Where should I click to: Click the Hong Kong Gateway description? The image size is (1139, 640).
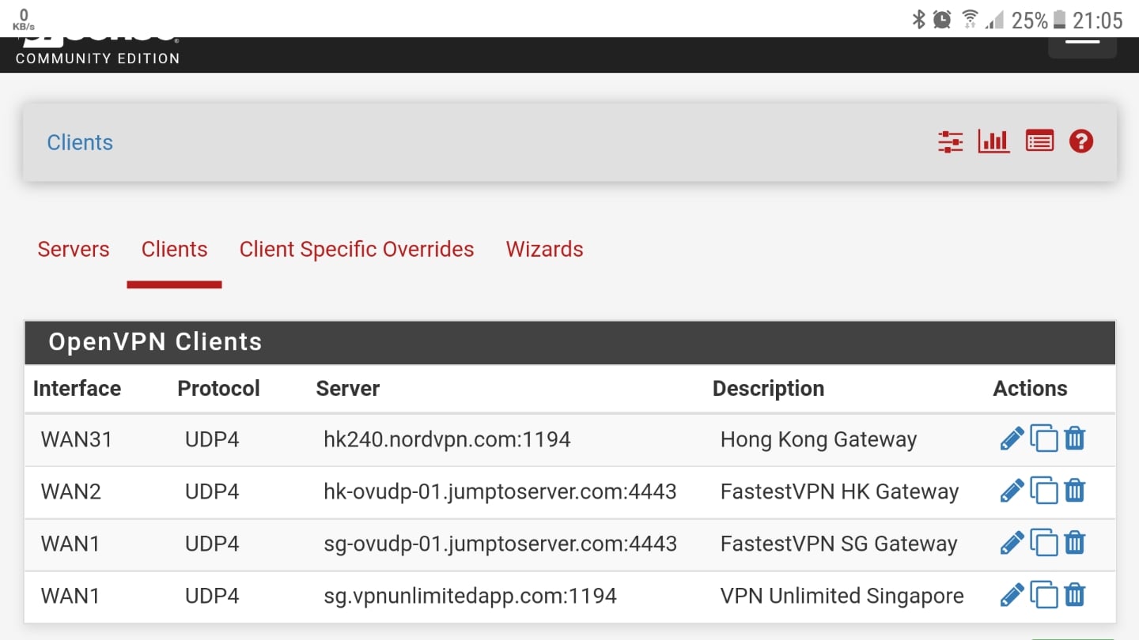(819, 439)
